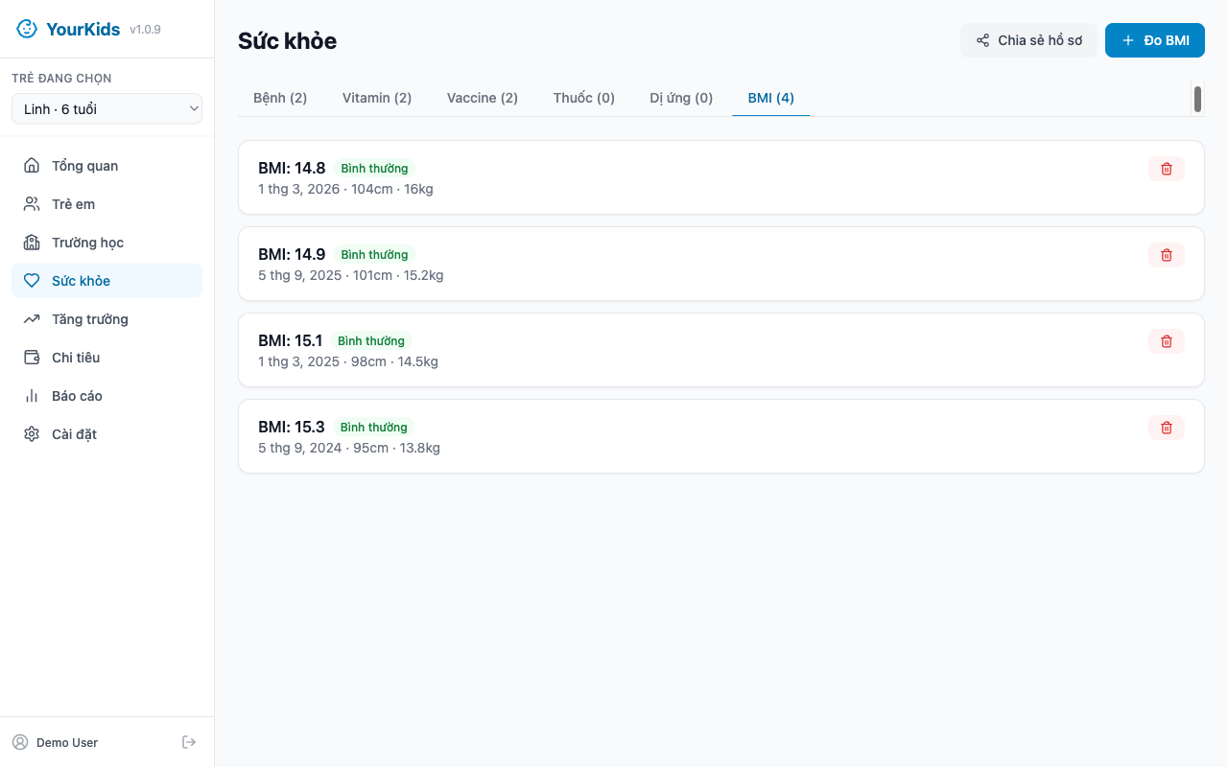Delete the BMI 15.1 record

1167,341
